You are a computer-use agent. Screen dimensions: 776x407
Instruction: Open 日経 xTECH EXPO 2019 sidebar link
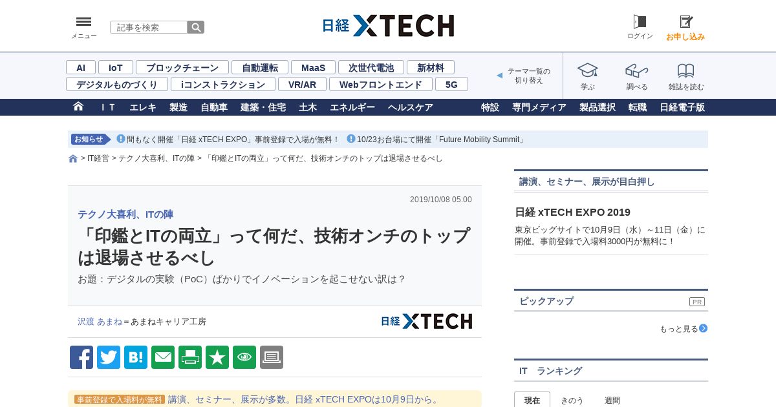[x=572, y=212]
